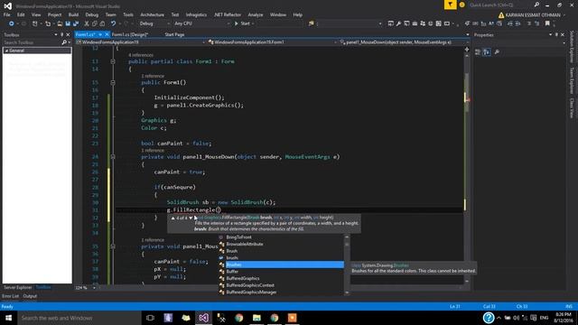Show previous overload in signature tooltip

coord(172,218)
